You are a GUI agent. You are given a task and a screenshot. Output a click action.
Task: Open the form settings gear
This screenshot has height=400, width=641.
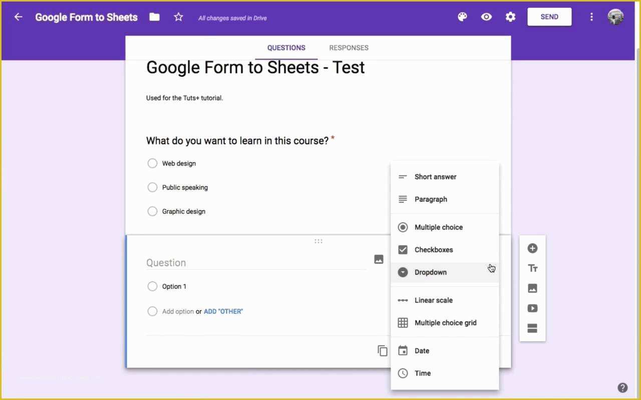coord(510,17)
